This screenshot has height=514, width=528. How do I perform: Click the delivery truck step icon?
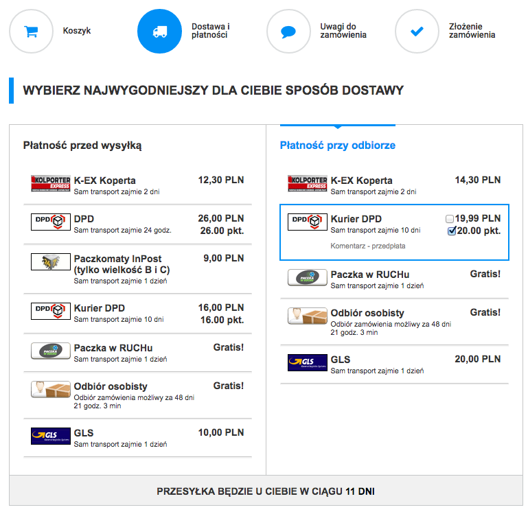[x=159, y=32]
